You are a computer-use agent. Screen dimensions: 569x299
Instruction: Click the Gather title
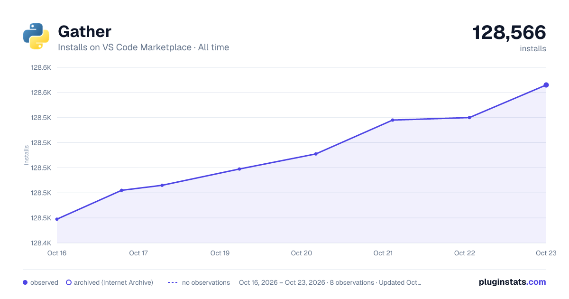(x=84, y=31)
